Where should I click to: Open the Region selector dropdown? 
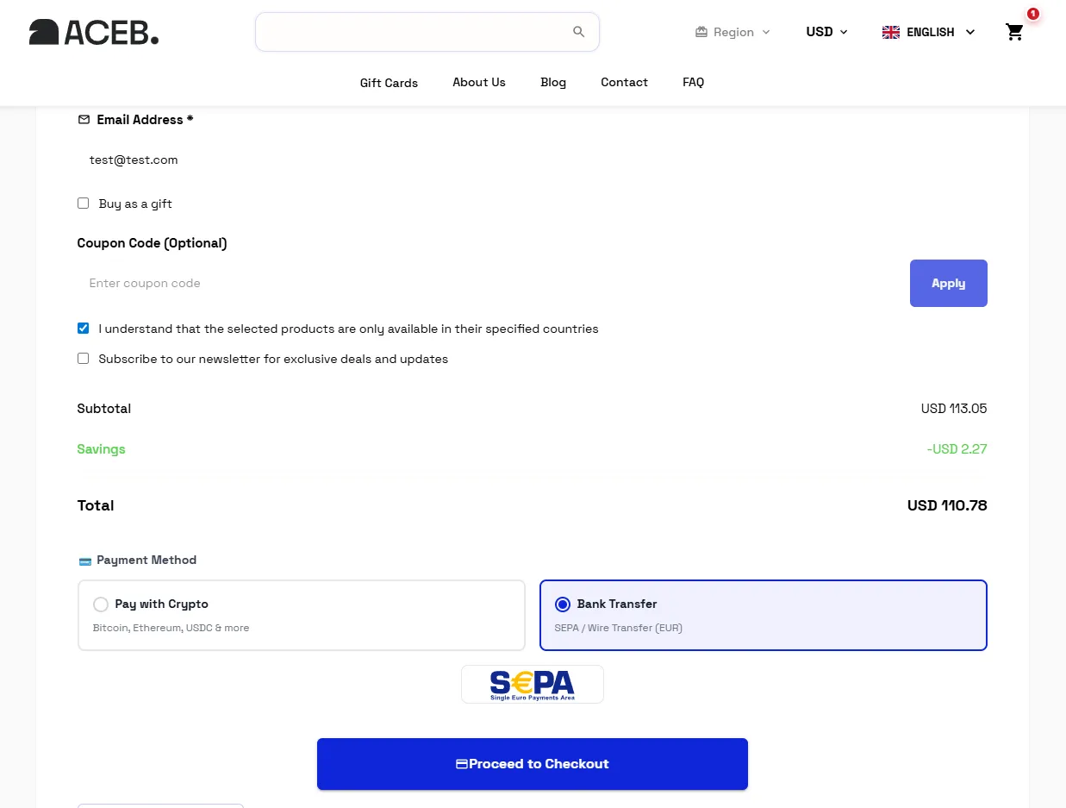click(x=732, y=32)
